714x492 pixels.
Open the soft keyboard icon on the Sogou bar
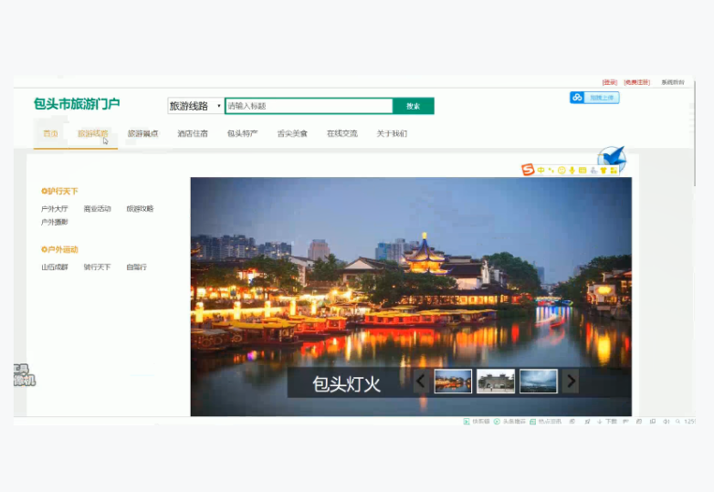pyautogui.click(x=583, y=170)
